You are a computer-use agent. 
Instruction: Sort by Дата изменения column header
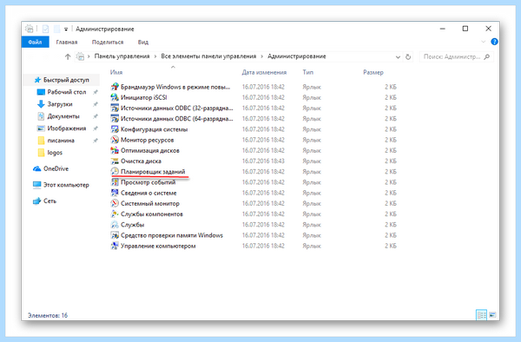[x=264, y=72]
